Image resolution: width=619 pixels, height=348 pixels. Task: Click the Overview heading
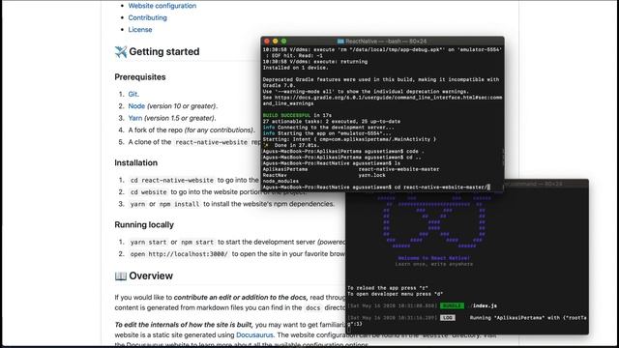click(x=151, y=275)
